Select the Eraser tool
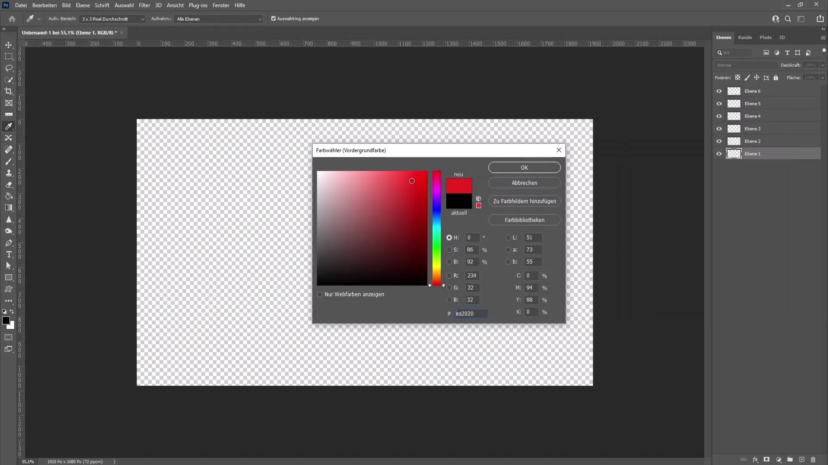 point(9,185)
